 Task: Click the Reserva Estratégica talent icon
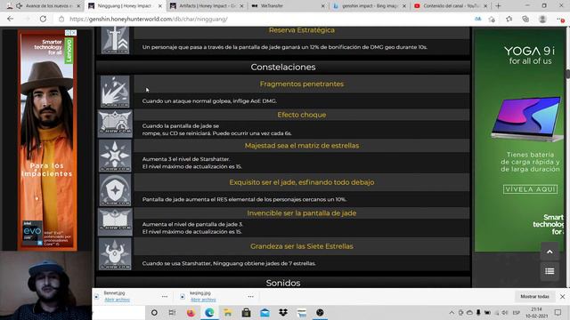[115, 40]
